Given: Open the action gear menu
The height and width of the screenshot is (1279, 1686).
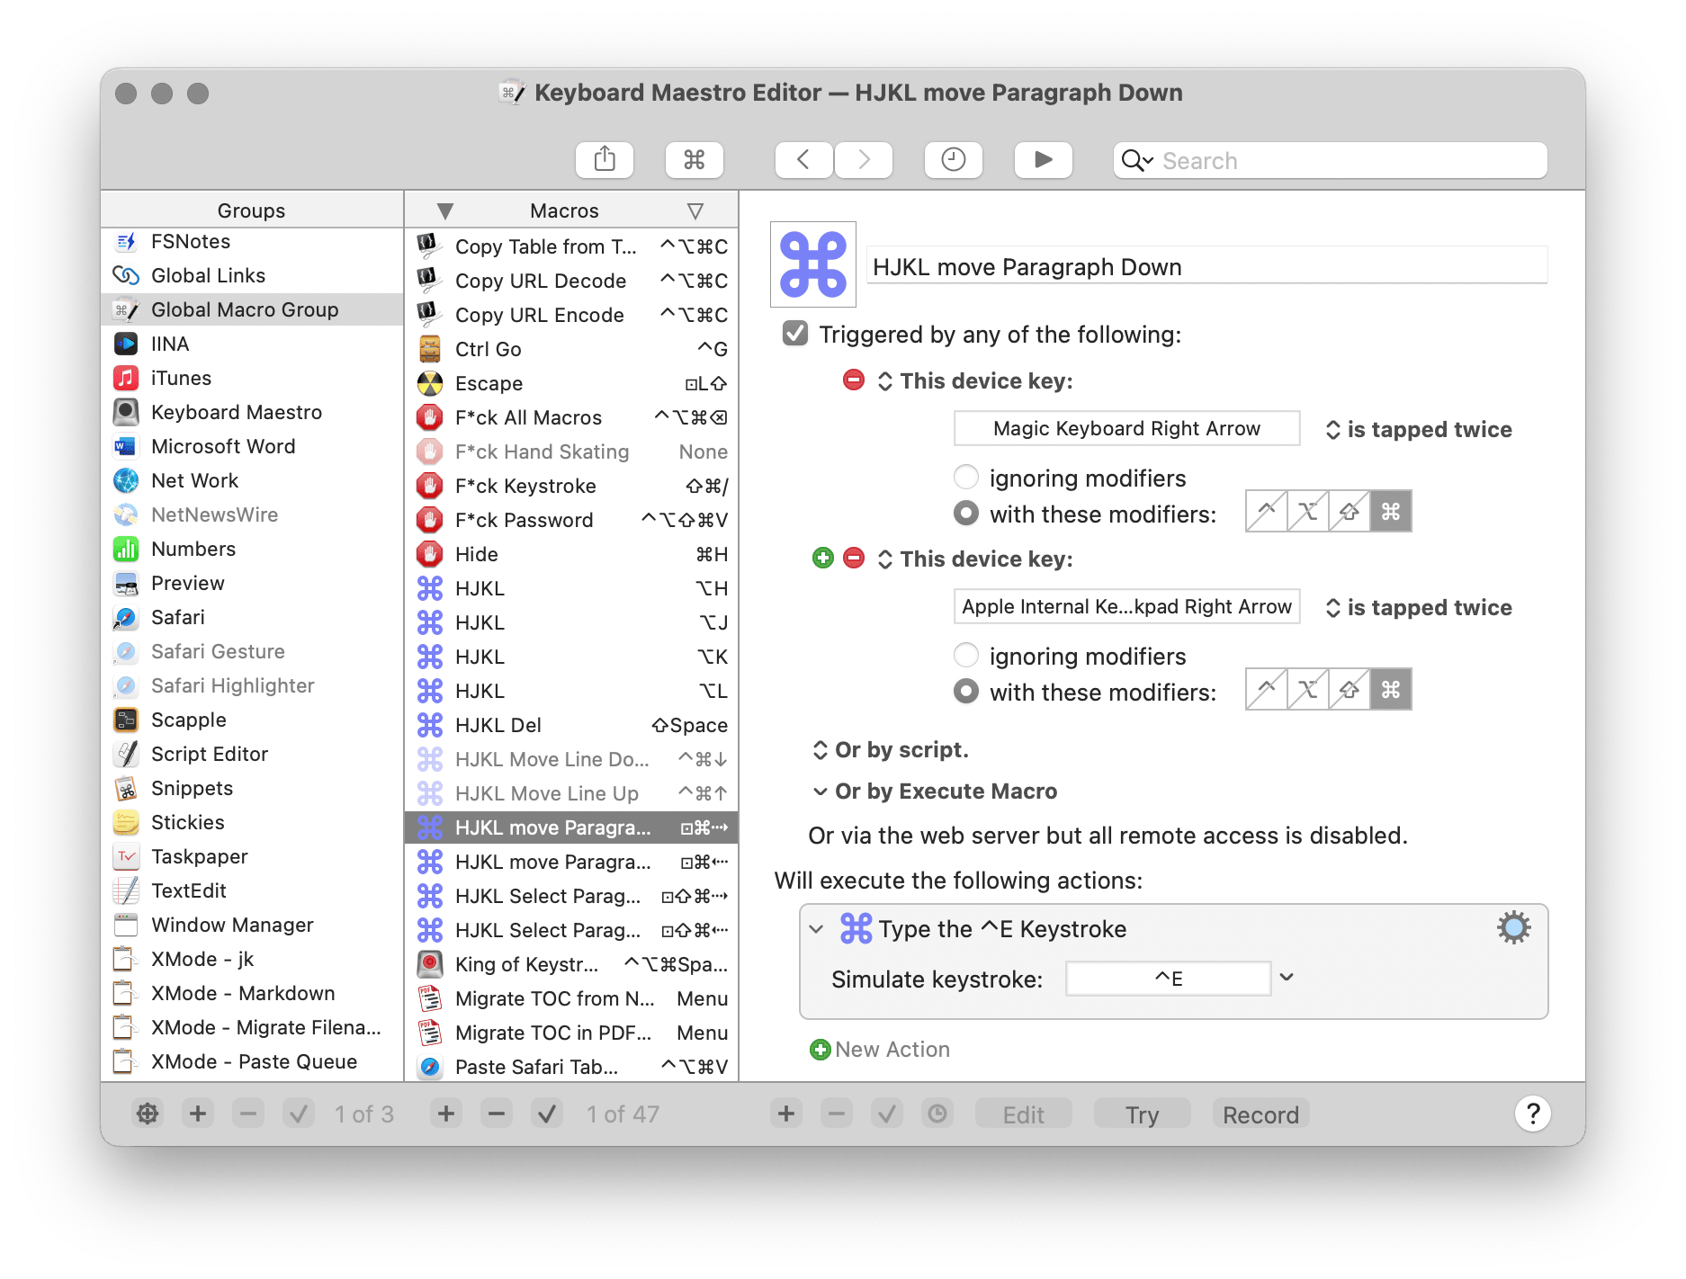Looking at the screenshot, I should pos(1513,927).
